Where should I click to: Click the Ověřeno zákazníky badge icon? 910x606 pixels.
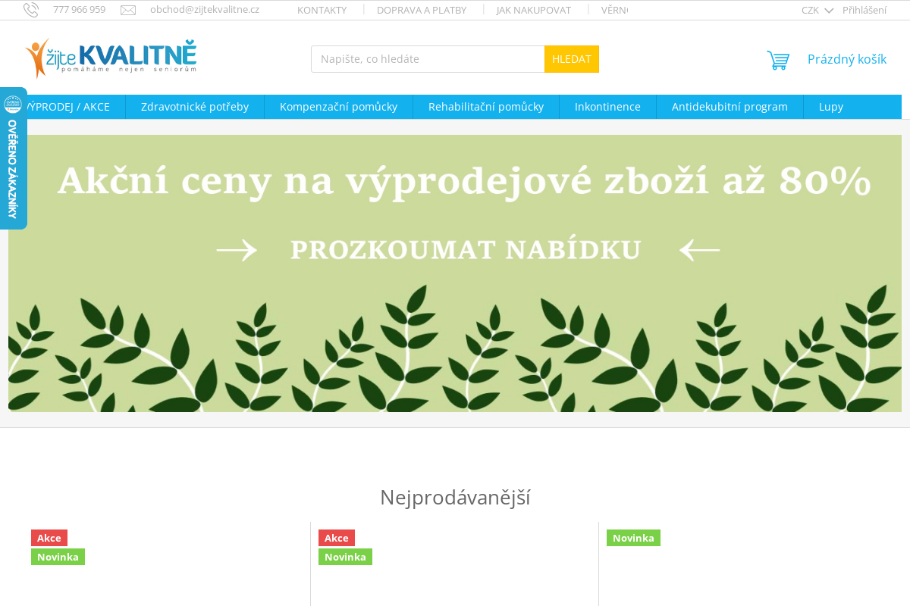click(14, 104)
